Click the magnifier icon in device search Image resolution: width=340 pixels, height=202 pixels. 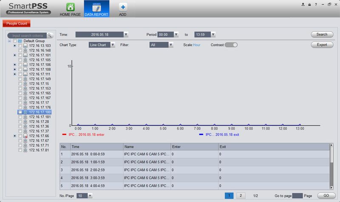50,35
